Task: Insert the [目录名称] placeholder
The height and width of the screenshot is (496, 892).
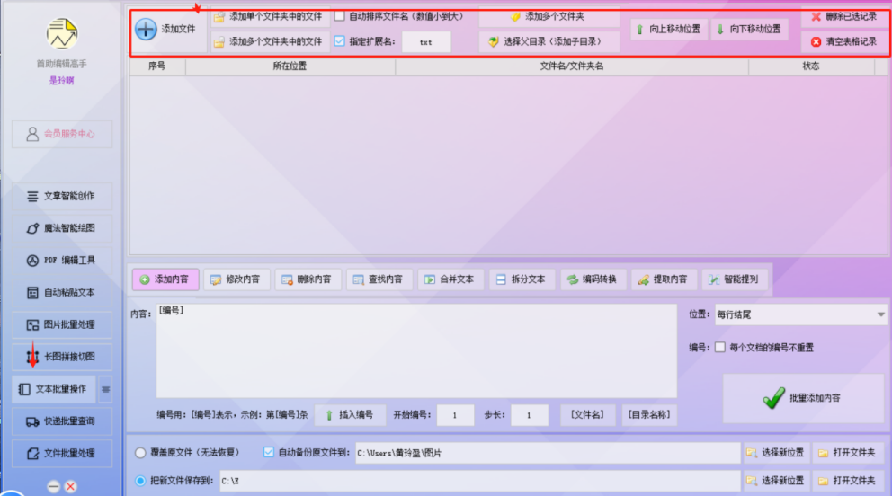Action: point(649,415)
